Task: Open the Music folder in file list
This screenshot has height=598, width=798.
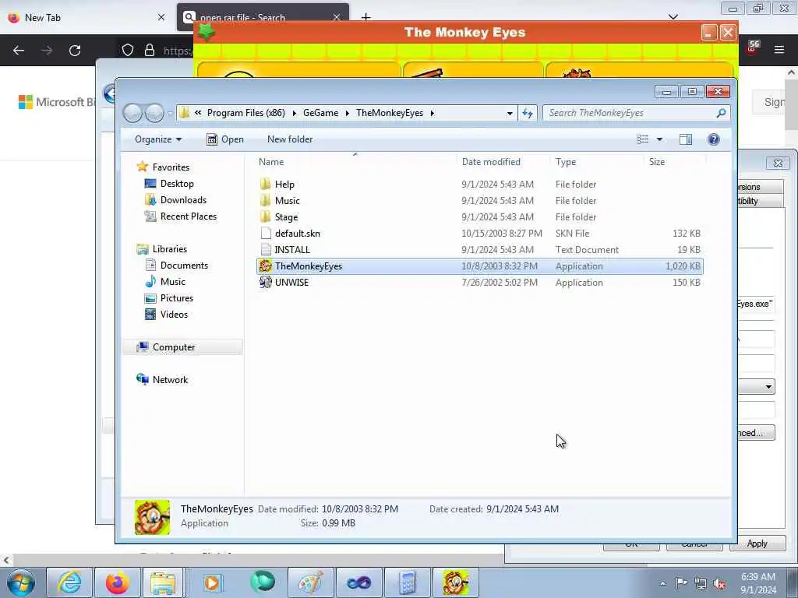Action: [287, 200]
